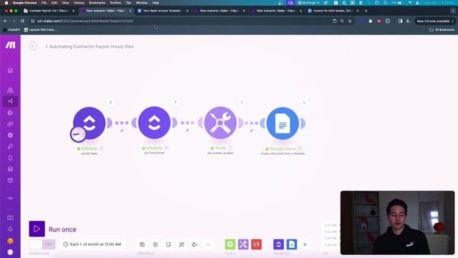The width and height of the screenshot is (458, 258).
Task: Switch to Example Payroll List browser tab
Action: click(x=49, y=11)
